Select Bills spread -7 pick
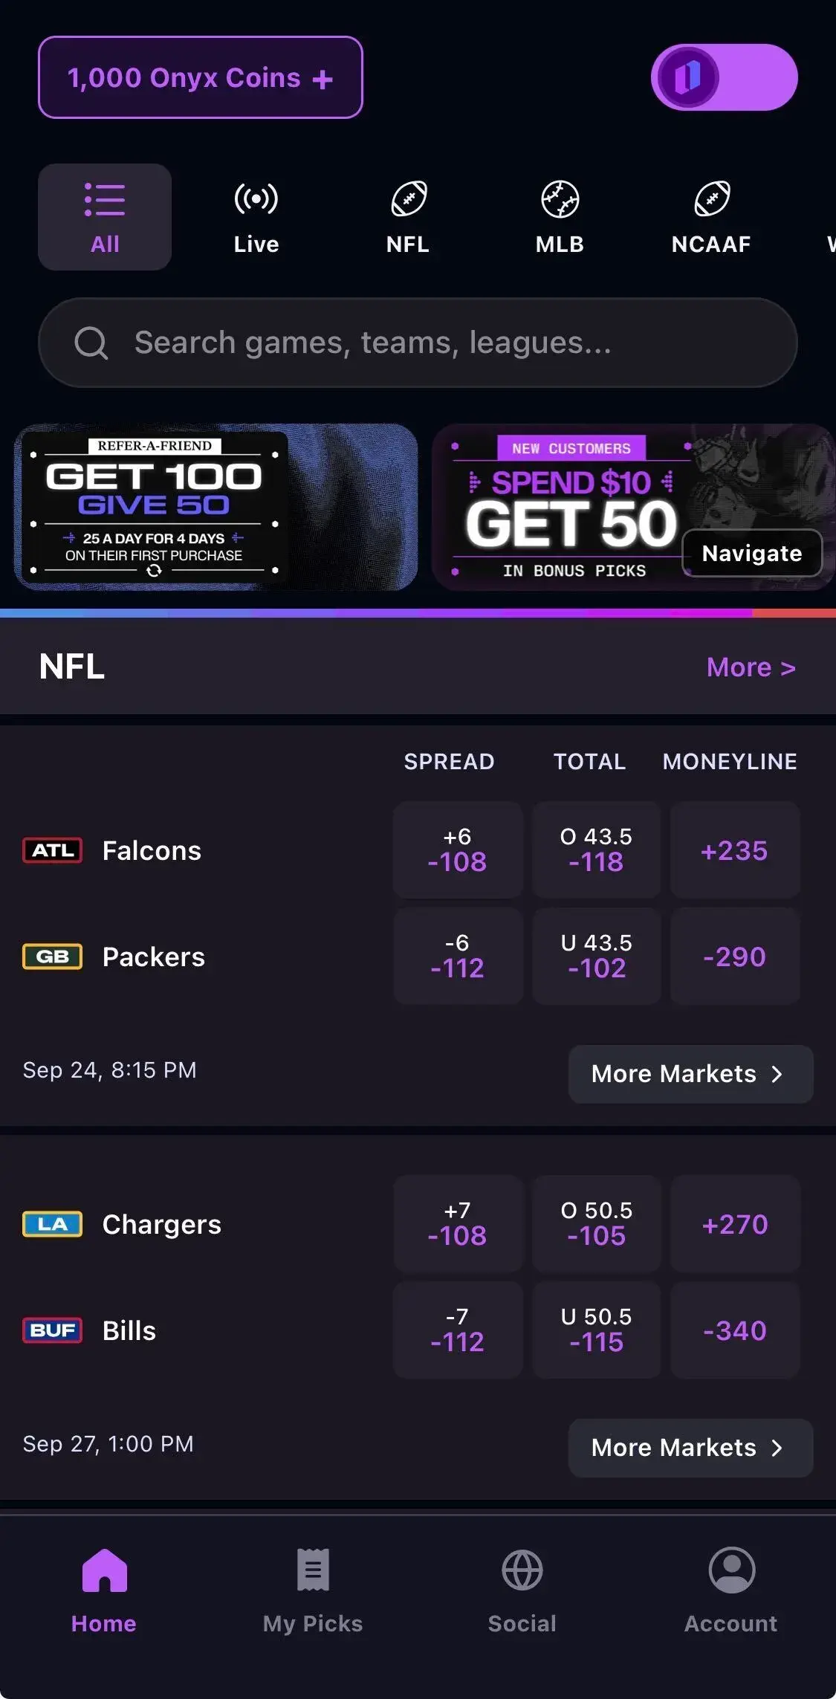This screenshot has width=836, height=1699. coord(458,1330)
